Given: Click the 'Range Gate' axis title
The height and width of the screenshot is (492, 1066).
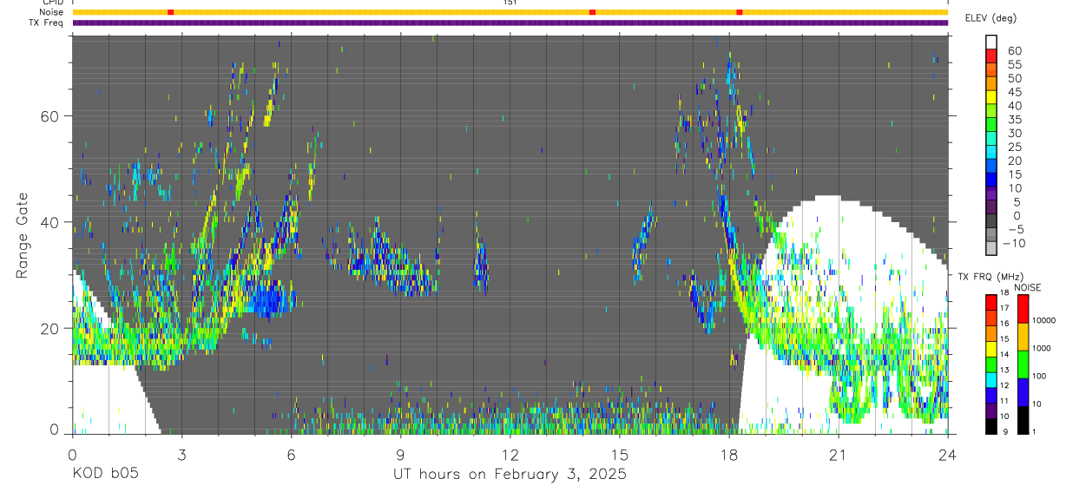Looking at the screenshot, I should 23,237.
